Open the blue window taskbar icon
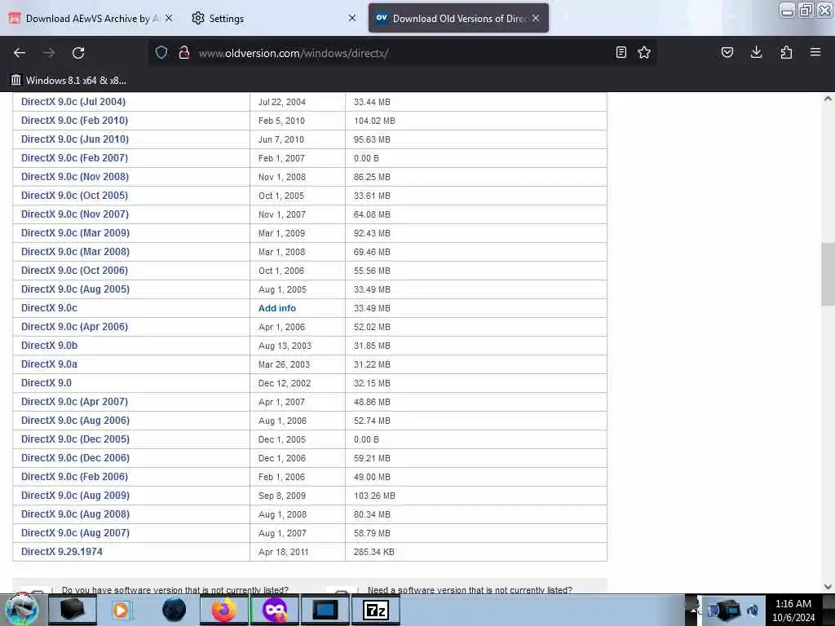The image size is (835, 626). (325, 610)
